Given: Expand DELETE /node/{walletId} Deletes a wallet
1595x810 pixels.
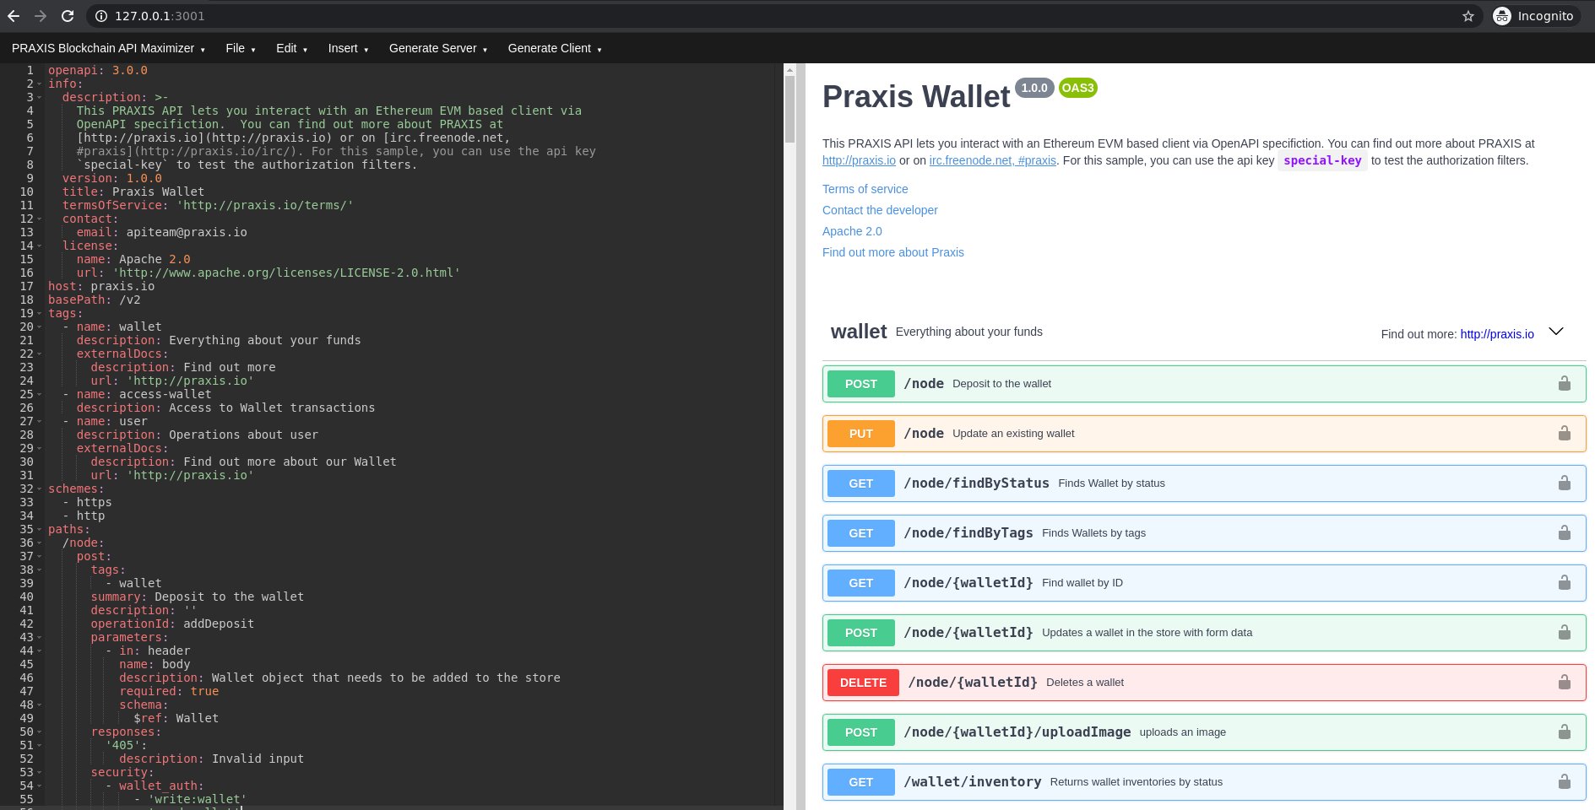Looking at the screenshot, I should [1204, 682].
